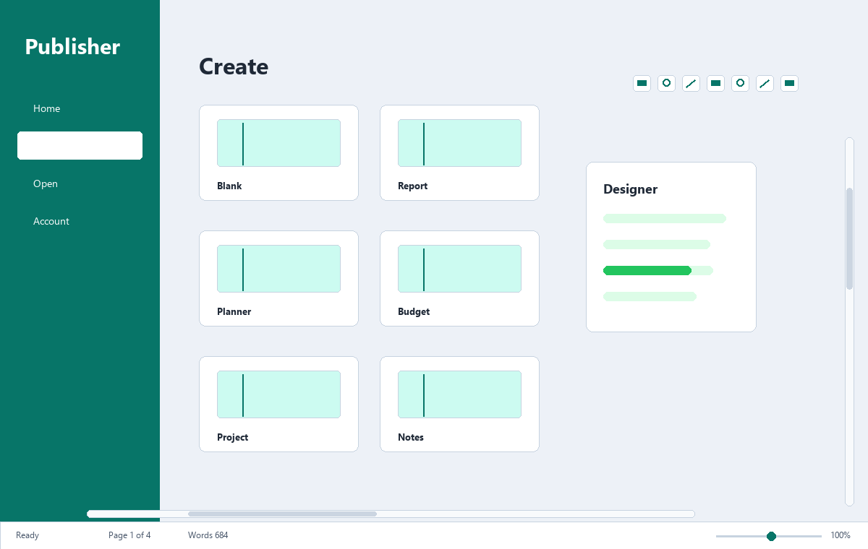Click the Page 1 of 4 indicator
The image size is (868, 549).
tap(129, 535)
